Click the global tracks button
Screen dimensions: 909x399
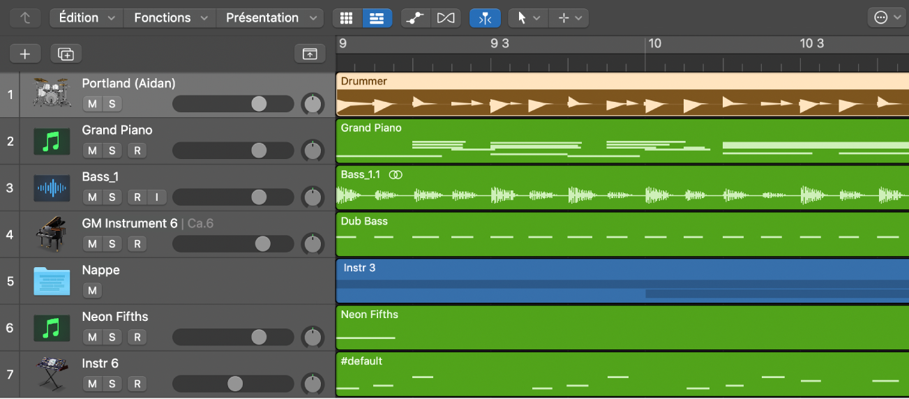[x=310, y=54]
